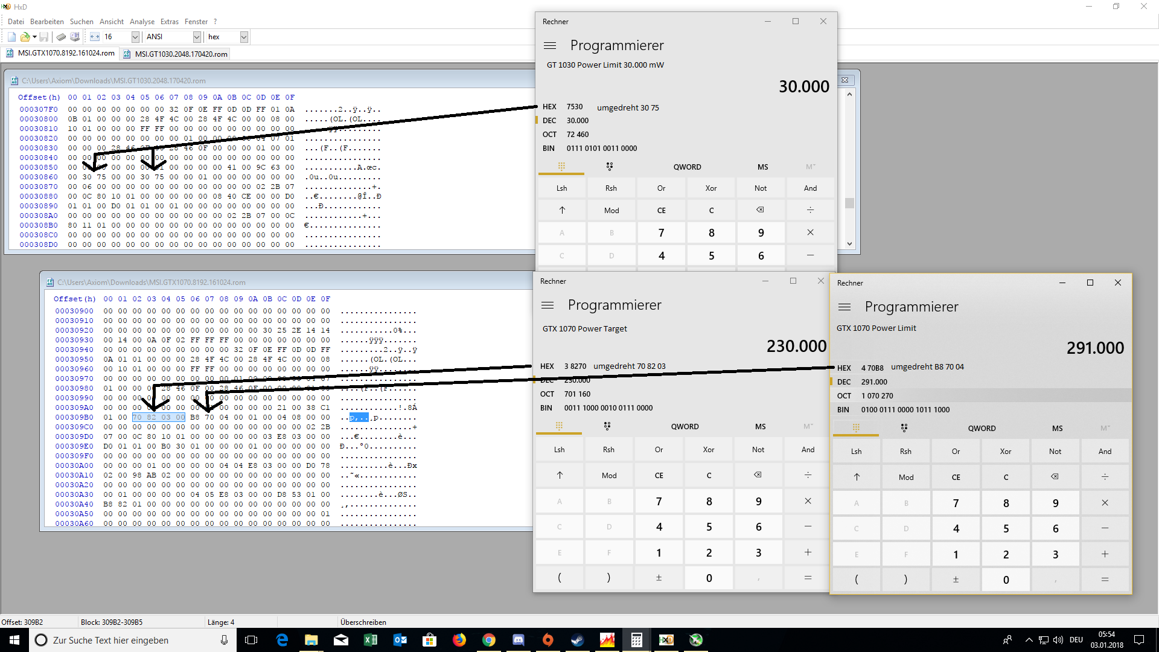Click Mod in GTX 1070 Power Limit calculator
This screenshot has width=1159, height=652.
[906, 477]
